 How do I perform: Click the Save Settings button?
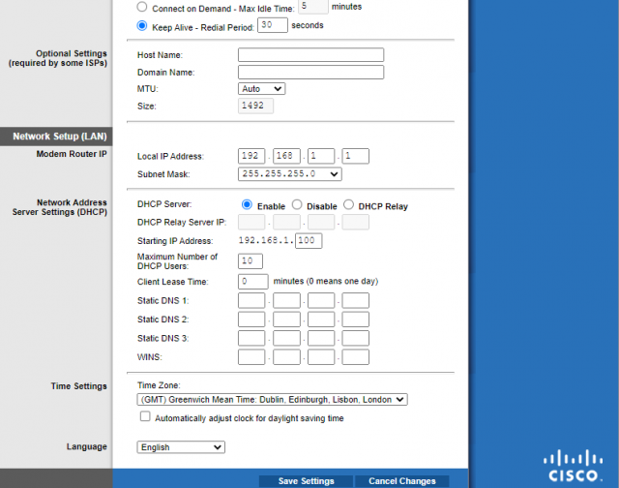(306, 481)
